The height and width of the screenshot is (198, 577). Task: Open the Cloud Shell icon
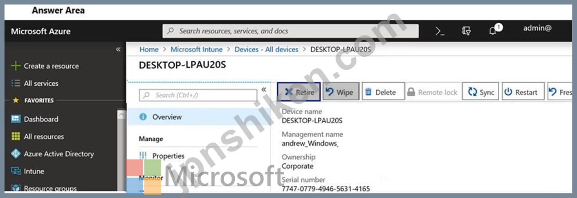pos(440,31)
